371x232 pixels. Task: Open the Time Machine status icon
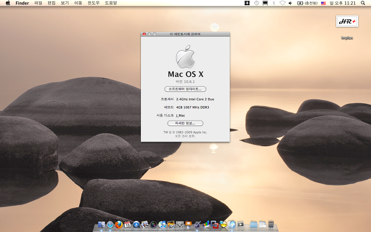[x=256, y=3]
